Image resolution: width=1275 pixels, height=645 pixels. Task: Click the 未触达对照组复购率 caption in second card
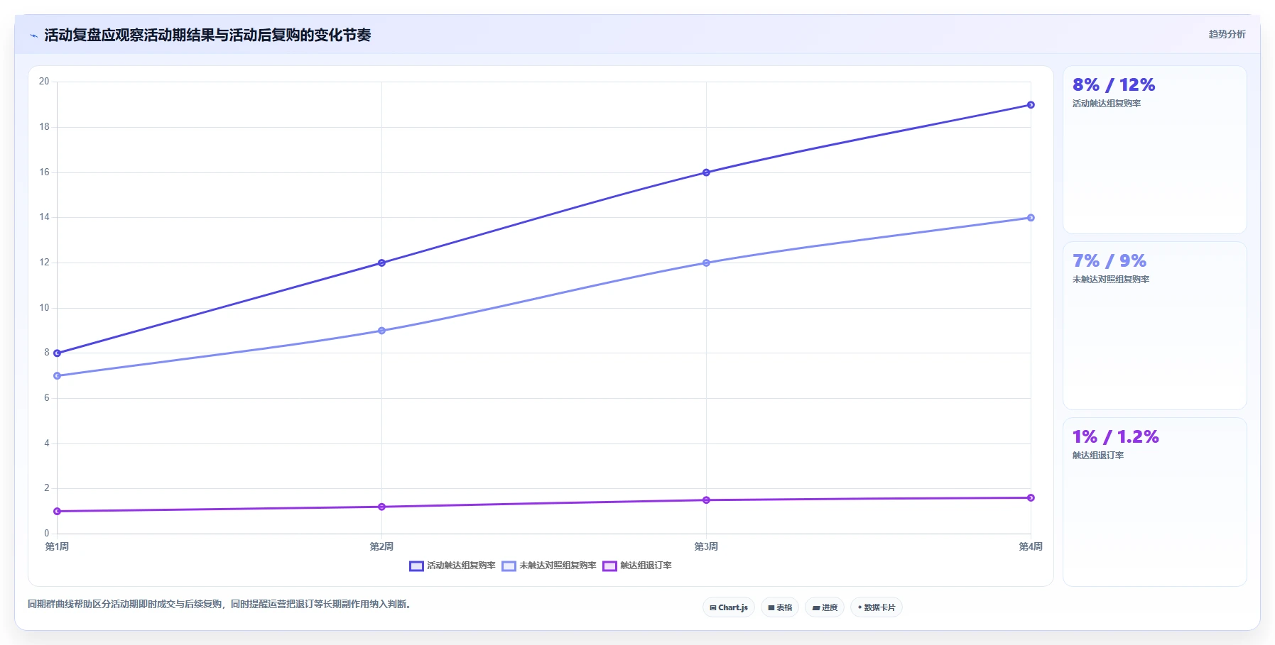tap(1111, 280)
